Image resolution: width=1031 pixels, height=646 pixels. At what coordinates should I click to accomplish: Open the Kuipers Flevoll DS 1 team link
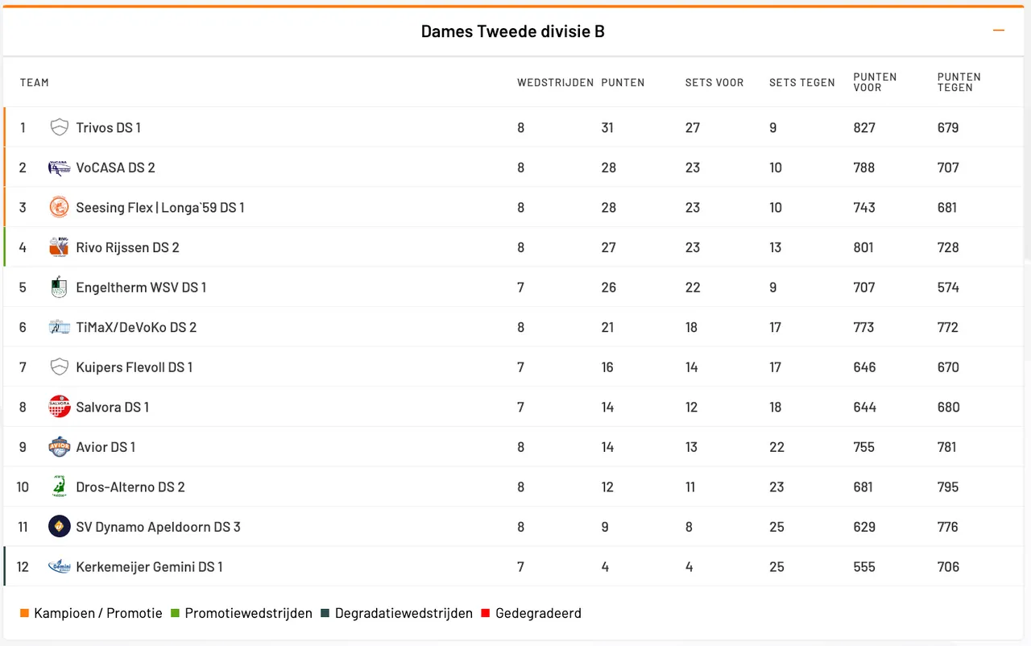134,367
